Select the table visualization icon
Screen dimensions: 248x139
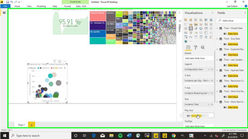tap(196, 37)
